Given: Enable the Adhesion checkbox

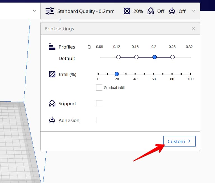Looking at the screenshot, I should tap(99, 120).
